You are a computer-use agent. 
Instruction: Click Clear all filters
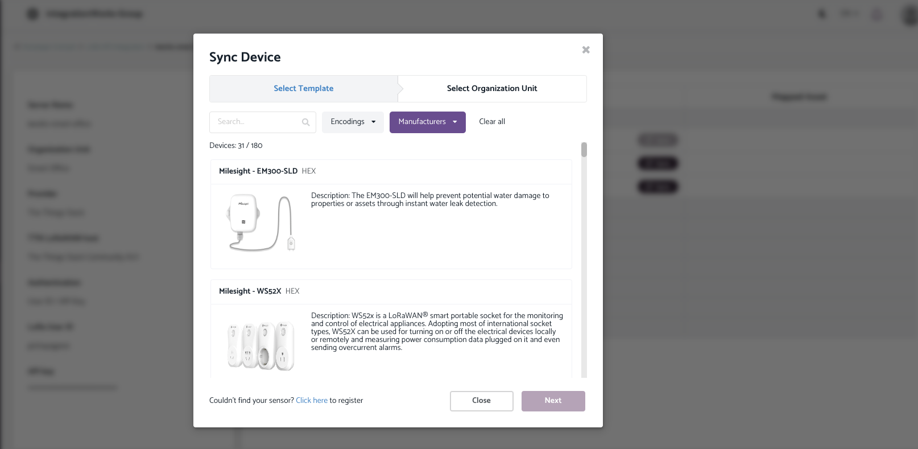(492, 122)
